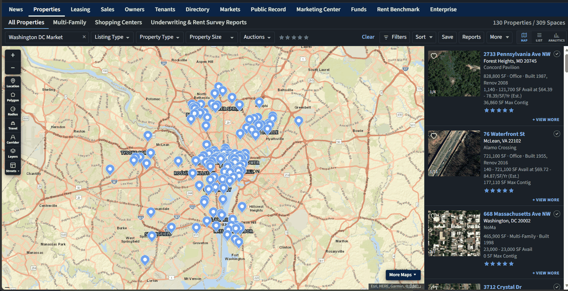The height and width of the screenshot is (291, 568).
Task: Clear the Washington DC Market search
Action: [x=84, y=37]
